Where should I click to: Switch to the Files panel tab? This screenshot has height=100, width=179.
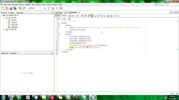click(12, 13)
